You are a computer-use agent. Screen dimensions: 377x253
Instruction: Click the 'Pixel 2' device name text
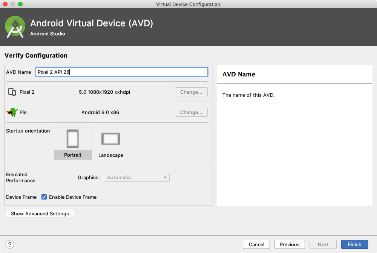click(27, 92)
